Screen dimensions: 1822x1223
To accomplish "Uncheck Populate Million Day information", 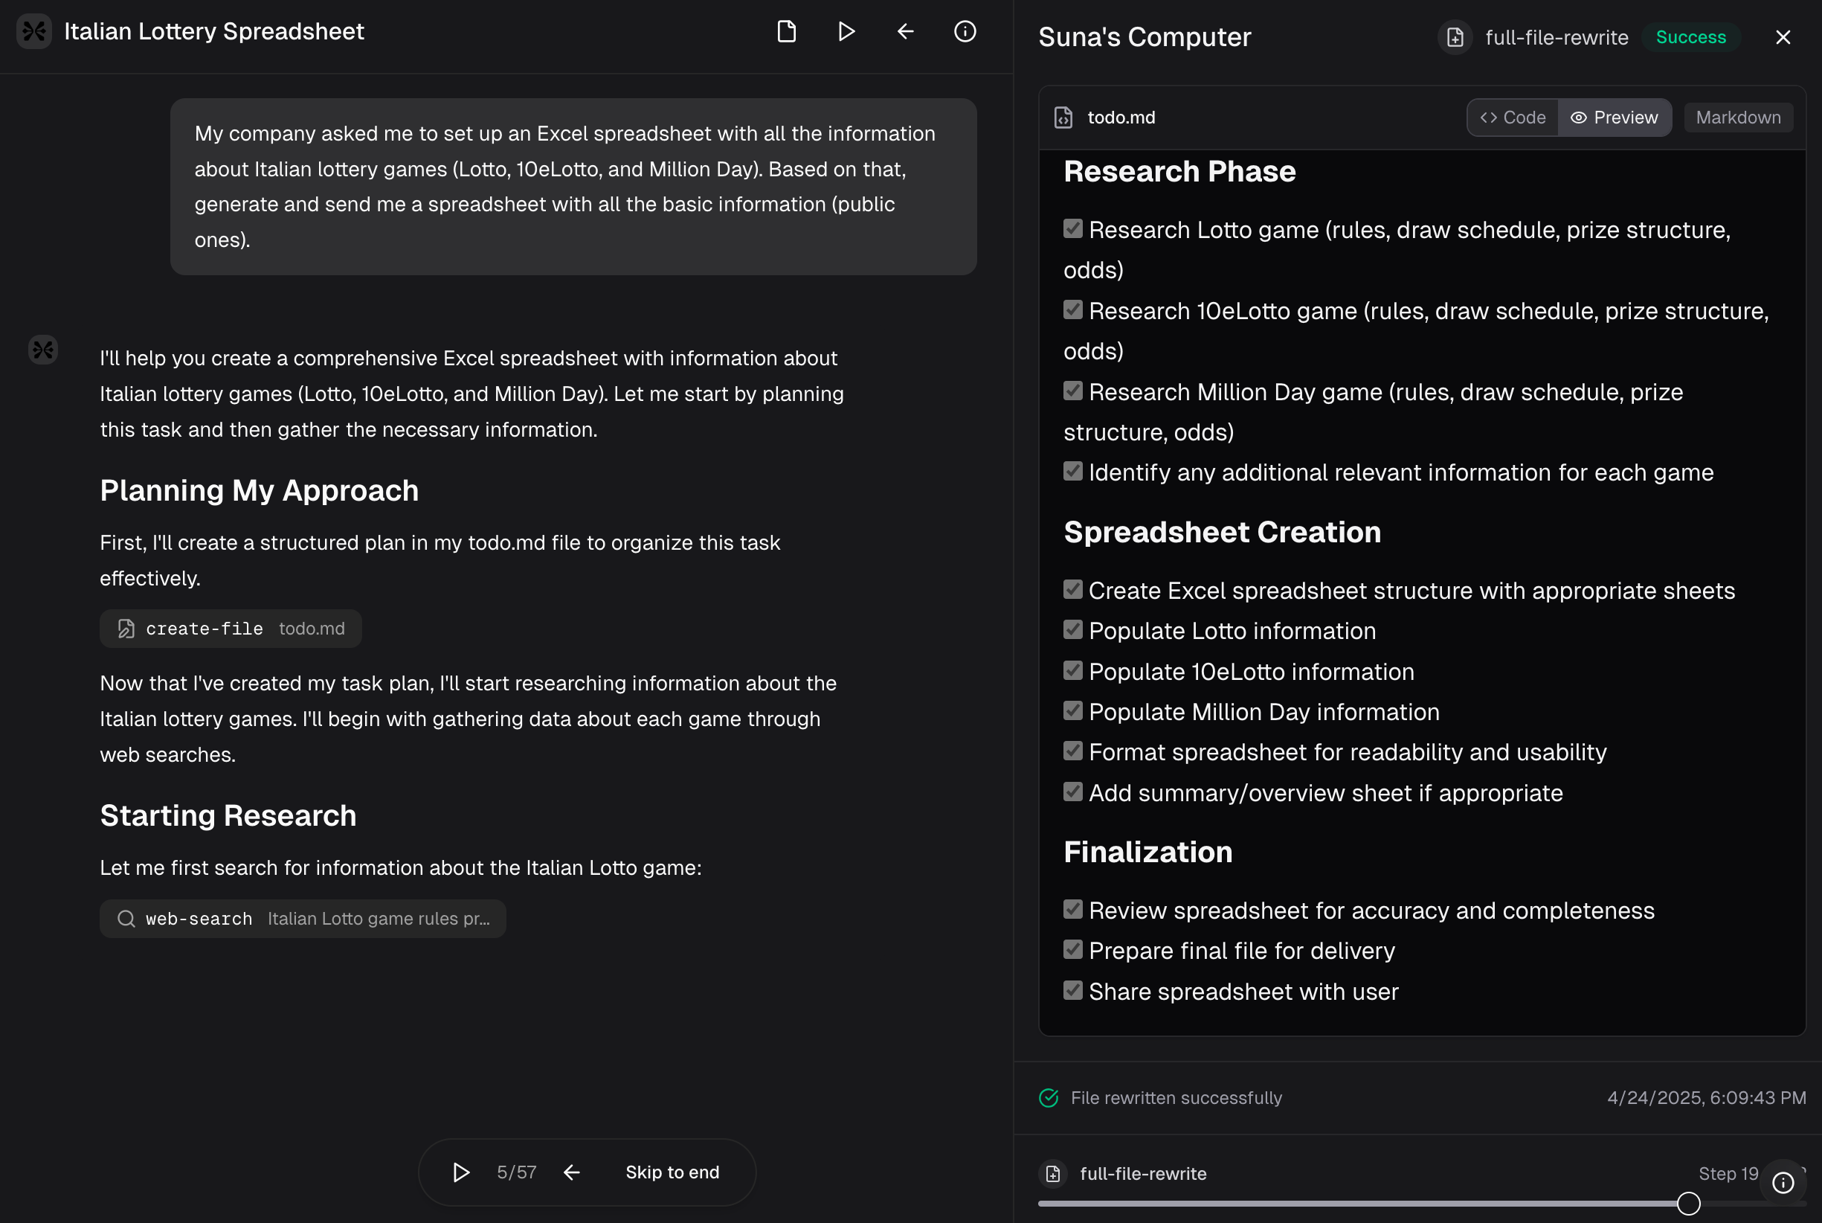I will [1073, 710].
